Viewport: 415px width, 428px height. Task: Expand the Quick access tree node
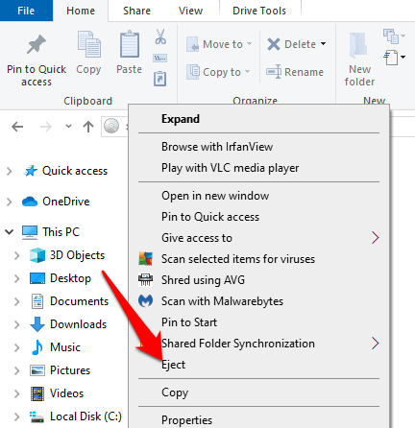(10, 171)
